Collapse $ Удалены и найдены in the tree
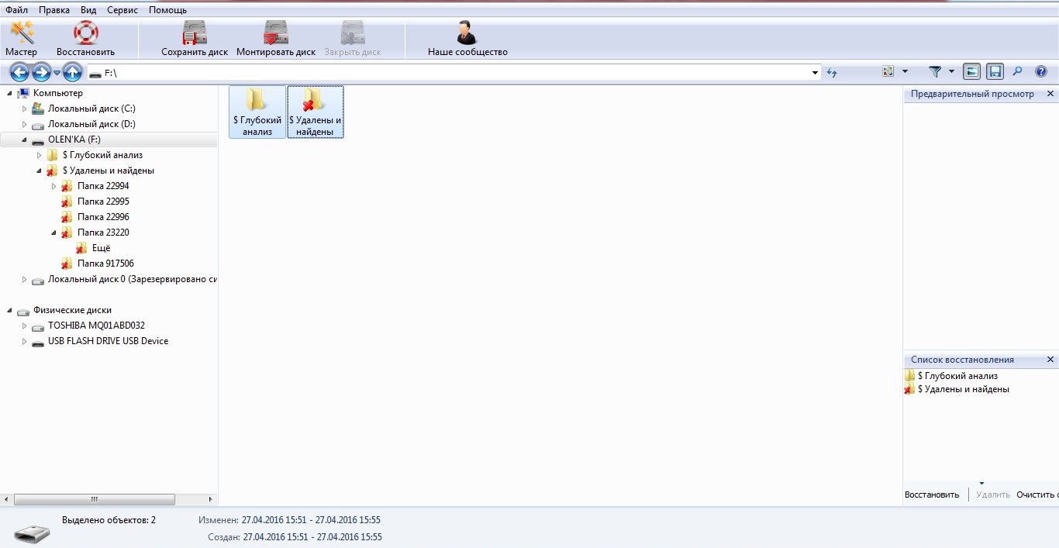Screen dimensions: 1059x548 [39, 171]
